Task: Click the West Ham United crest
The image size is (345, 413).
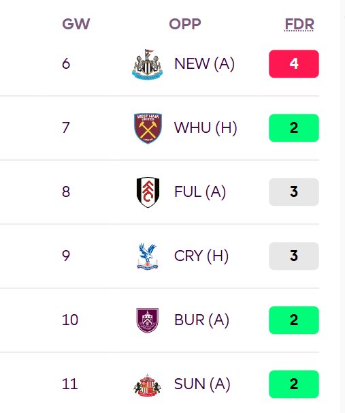Action: 148,128
